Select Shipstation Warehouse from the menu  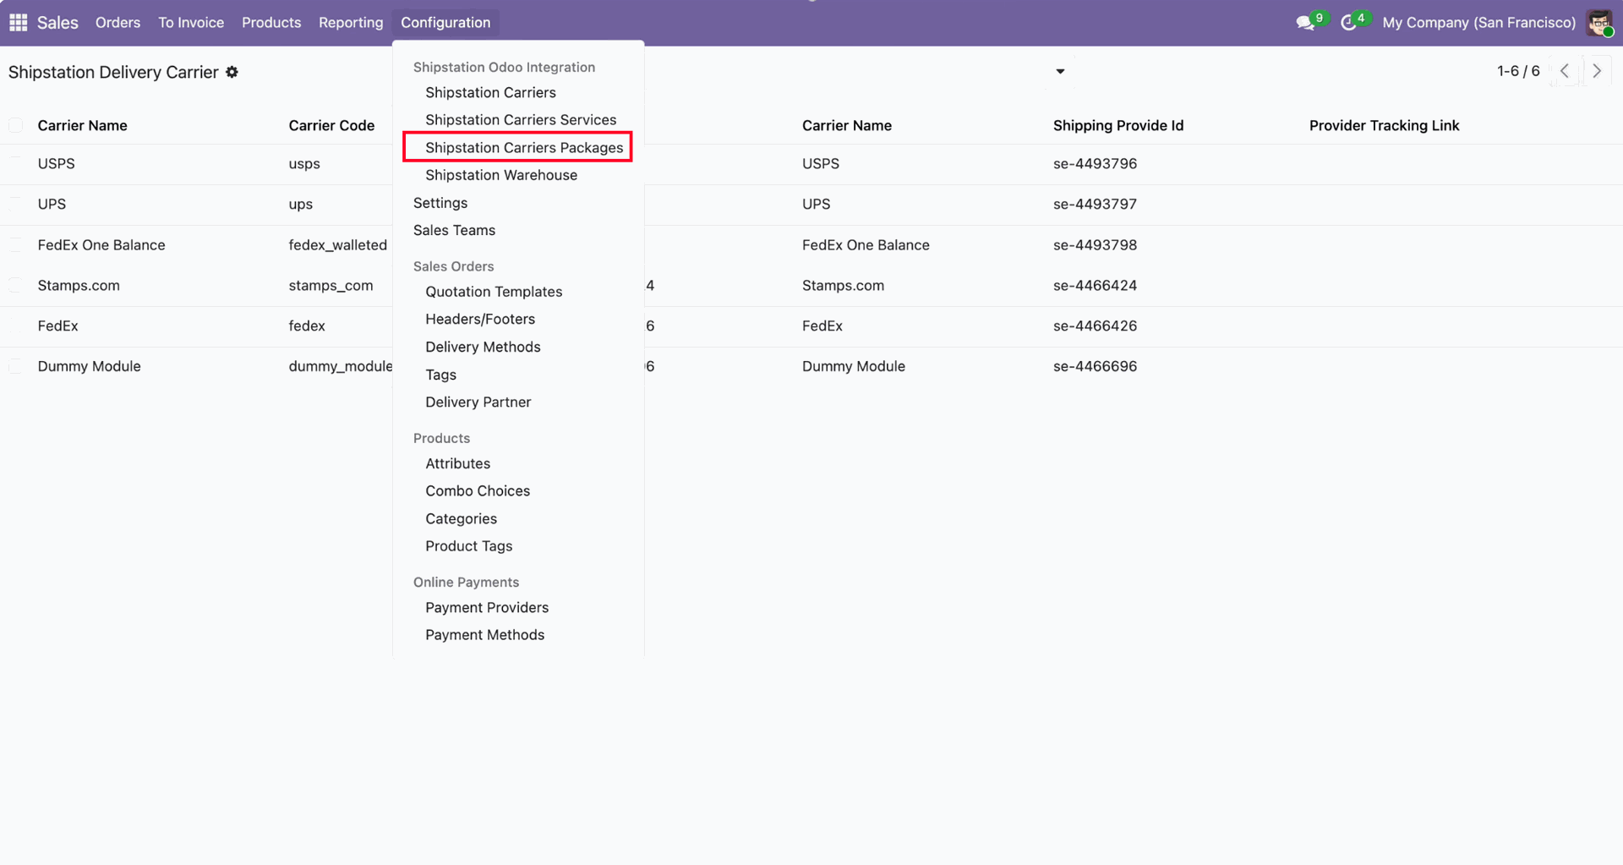pos(501,175)
